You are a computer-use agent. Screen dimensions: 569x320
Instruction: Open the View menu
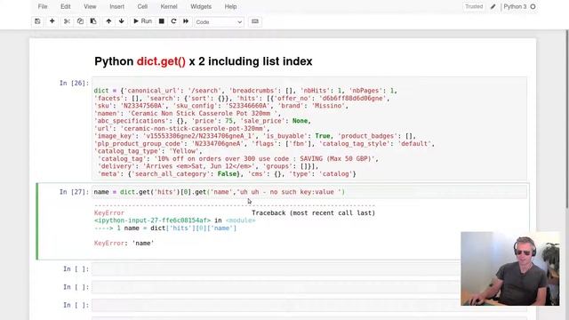[x=90, y=6]
